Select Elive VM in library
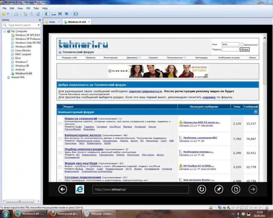This screenshot has height=218, width=273. [16, 58]
